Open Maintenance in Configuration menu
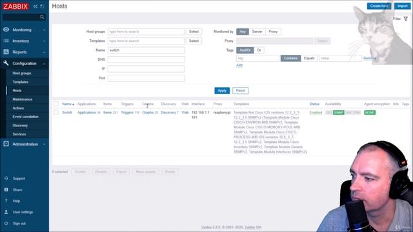Viewport: 413px width, 232px height. (23, 99)
